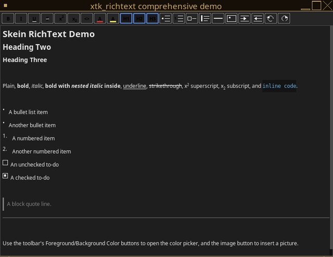Toggle block quote formatting
The width and height of the screenshot is (333, 257).
pos(206,19)
